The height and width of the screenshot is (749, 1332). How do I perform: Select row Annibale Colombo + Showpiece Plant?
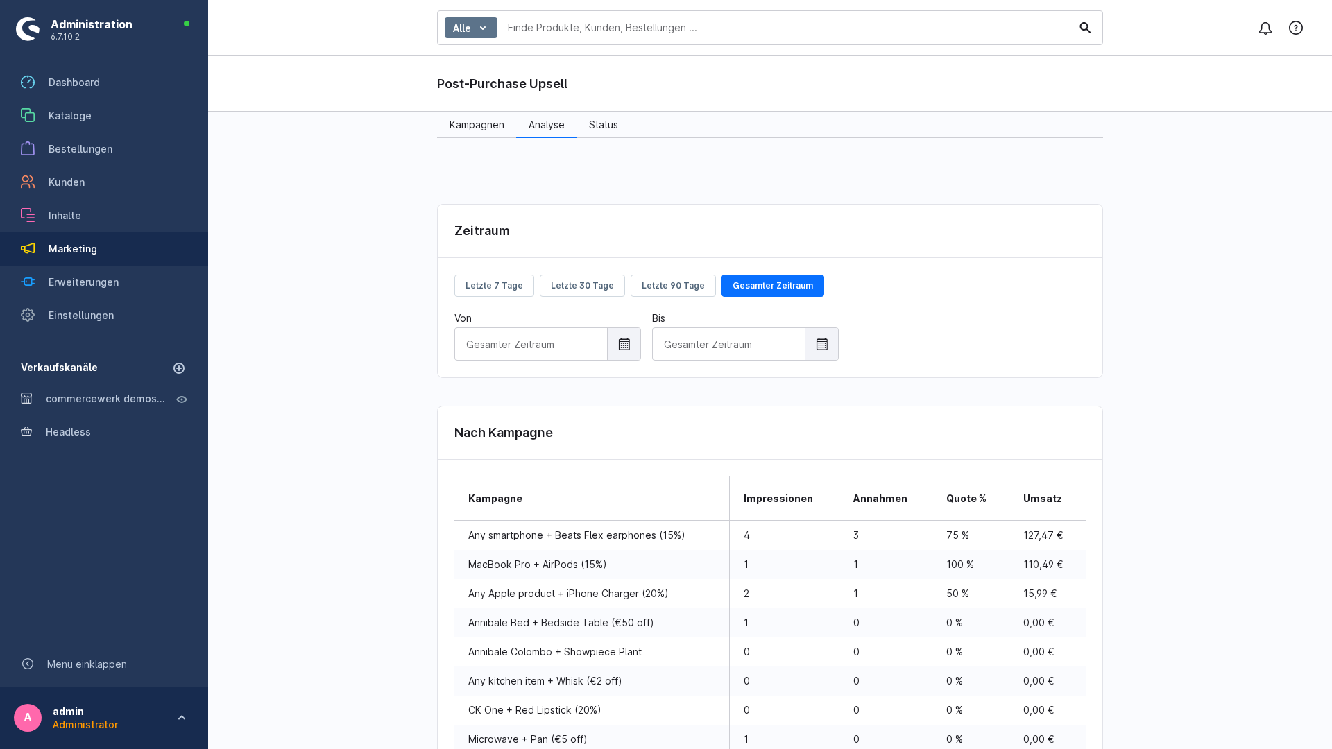pyautogui.click(x=770, y=652)
